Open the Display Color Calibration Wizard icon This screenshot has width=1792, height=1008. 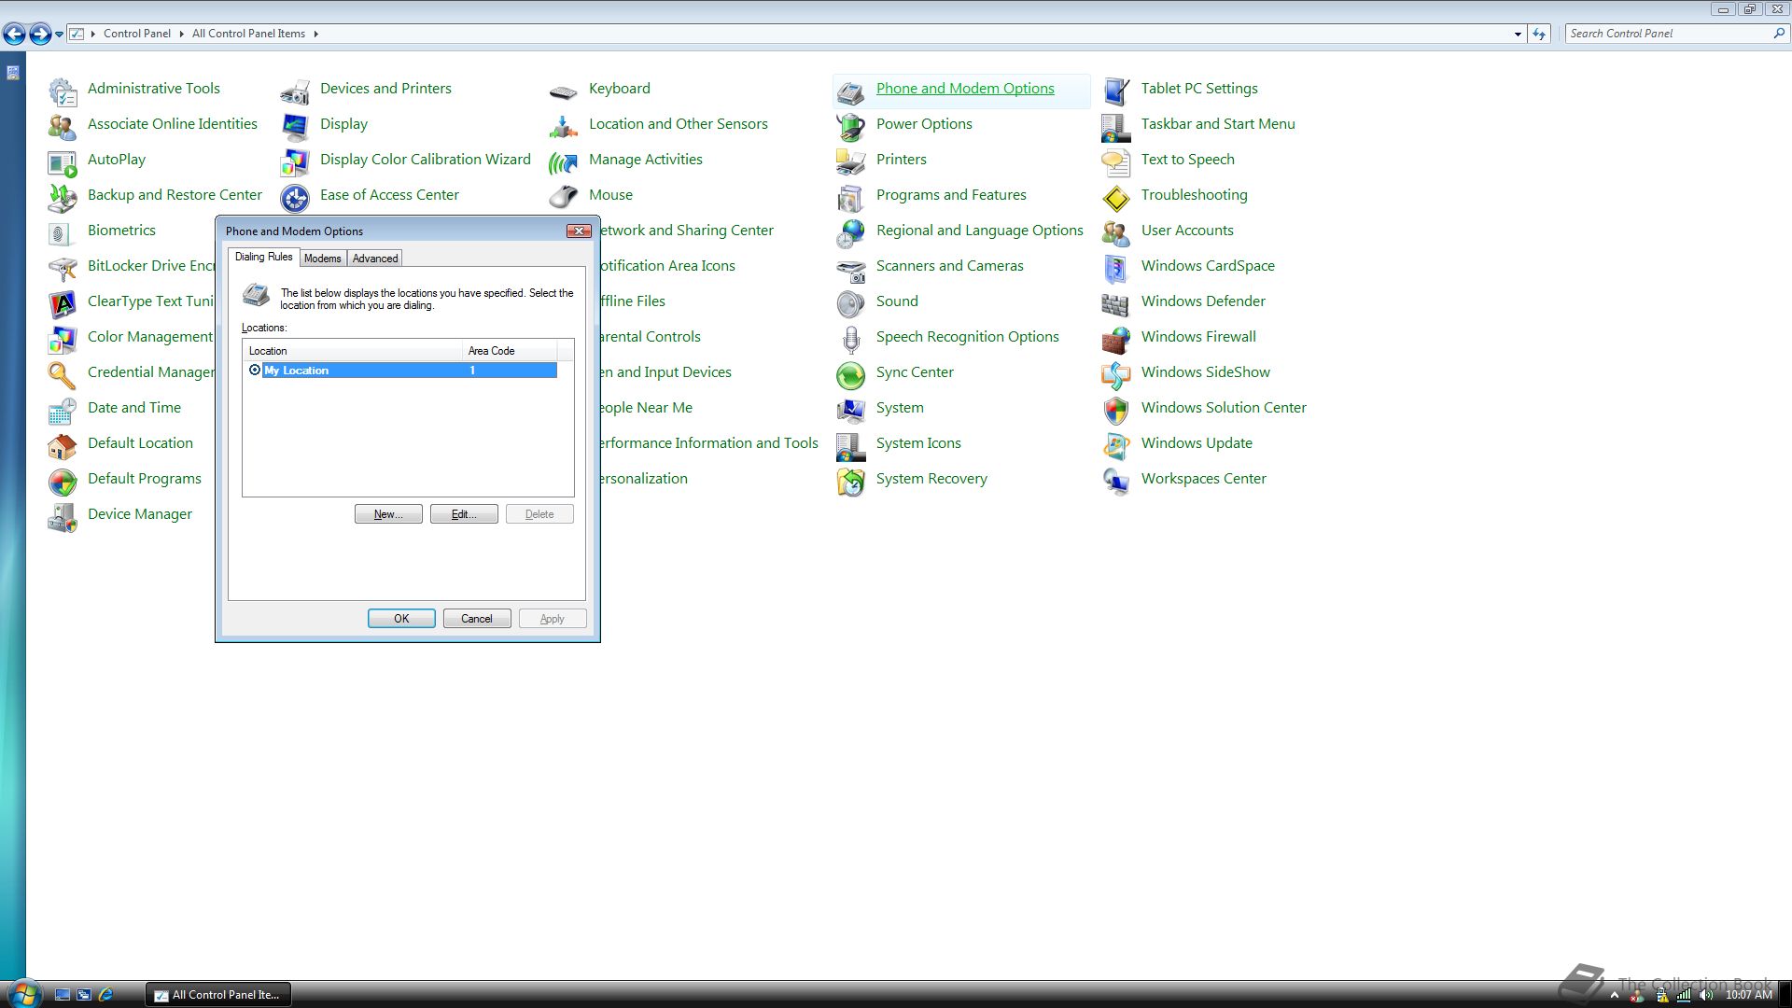pyautogui.click(x=295, y=162)
